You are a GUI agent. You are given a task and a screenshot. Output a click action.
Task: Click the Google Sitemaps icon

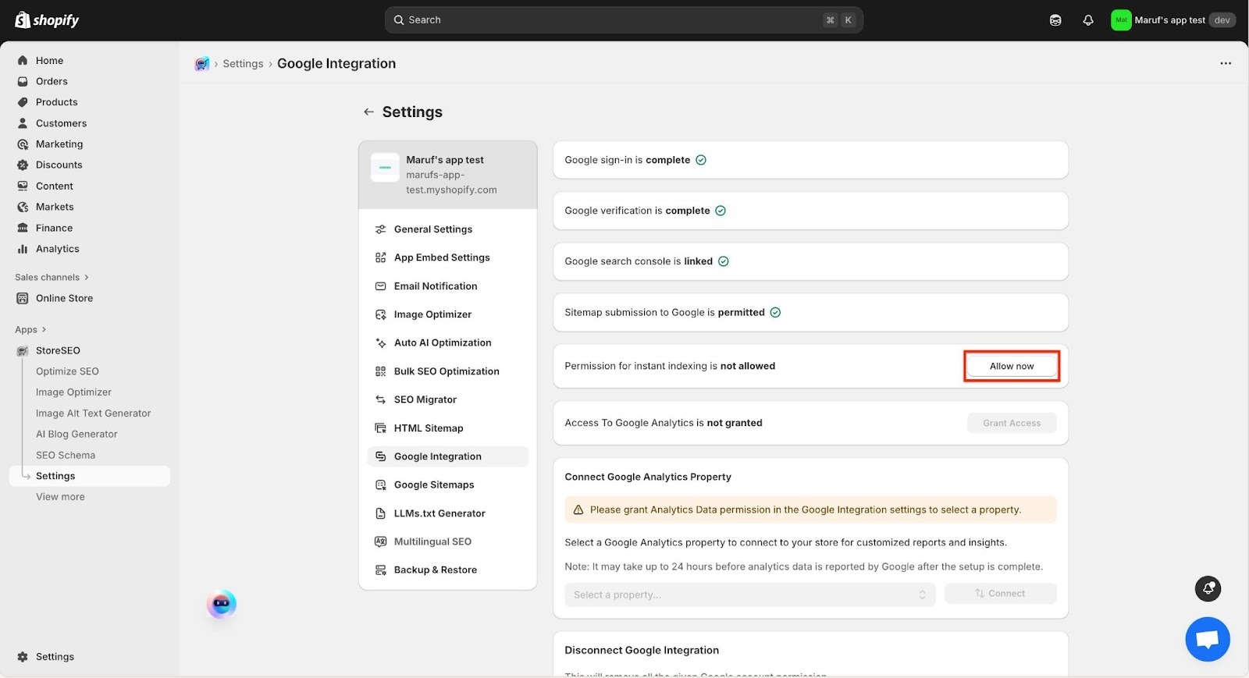click(x=381, y=485)
